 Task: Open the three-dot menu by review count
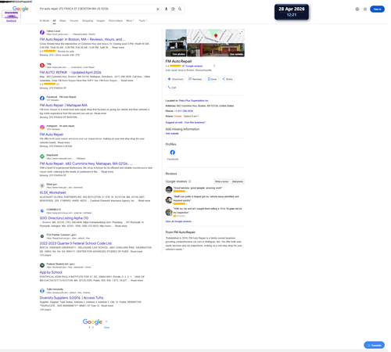[x=214, y=66]
